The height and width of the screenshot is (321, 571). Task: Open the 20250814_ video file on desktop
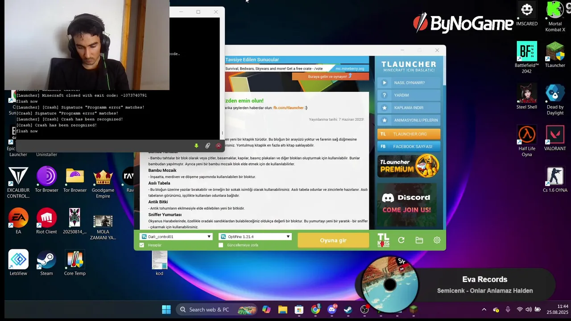click(75, 221)
